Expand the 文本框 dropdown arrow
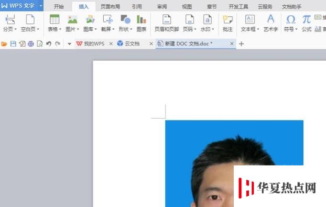 coord(258,29)
